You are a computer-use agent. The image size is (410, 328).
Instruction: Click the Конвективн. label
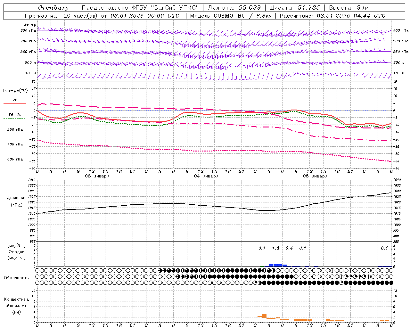[x=17, y=299]
